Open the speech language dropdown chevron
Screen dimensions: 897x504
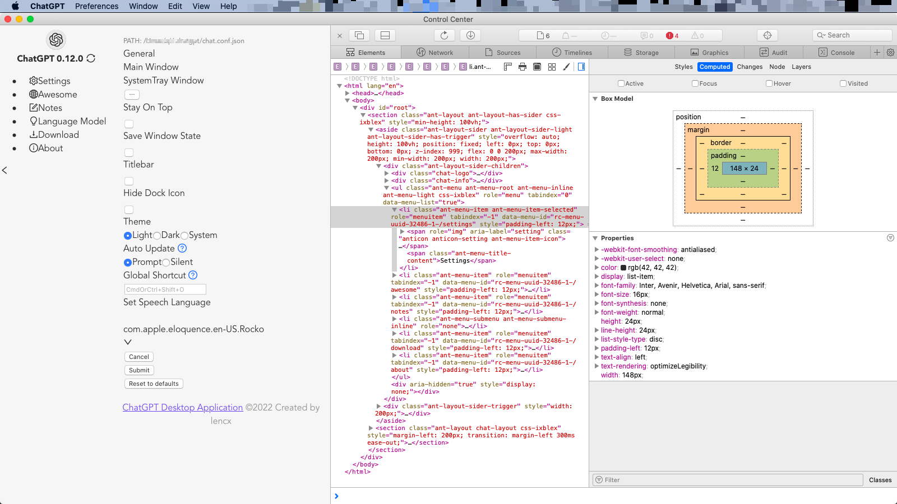click(128, 342)
